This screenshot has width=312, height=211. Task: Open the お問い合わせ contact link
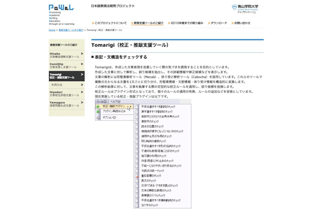pos(241,23)
